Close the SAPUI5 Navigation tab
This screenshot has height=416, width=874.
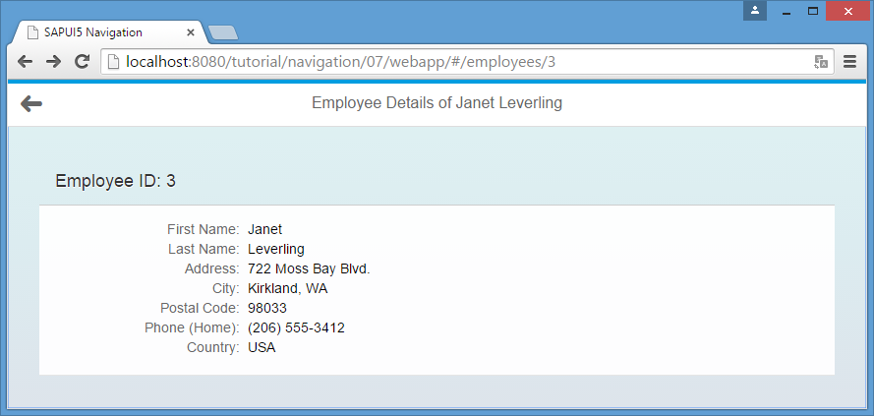coord(191,31)
